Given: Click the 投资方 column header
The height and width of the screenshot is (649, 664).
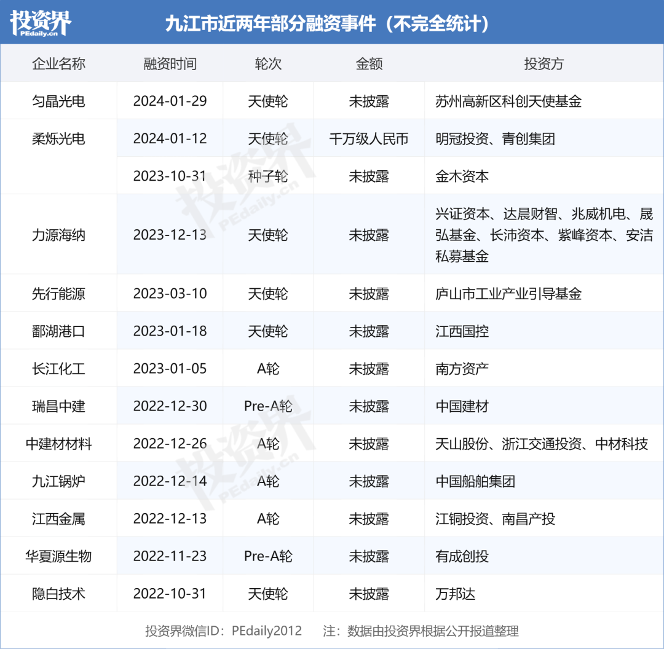Looking at the screenshot, I should (543, 64).
